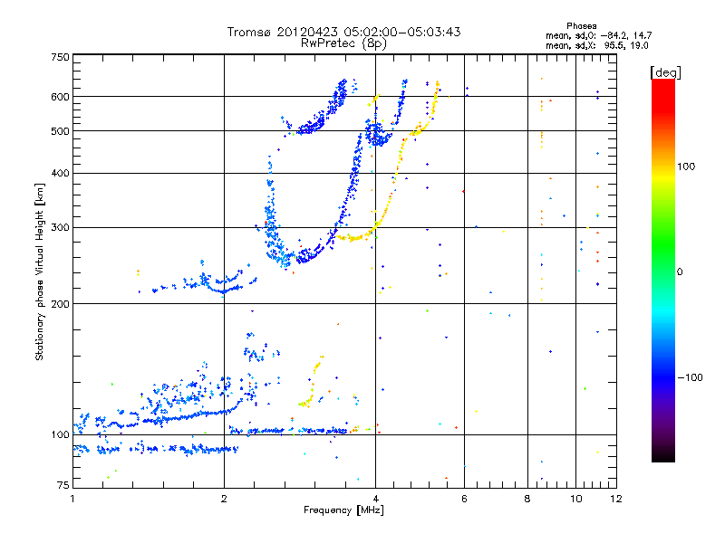Click the 'Frequency [MHz]' axis label

343,510
